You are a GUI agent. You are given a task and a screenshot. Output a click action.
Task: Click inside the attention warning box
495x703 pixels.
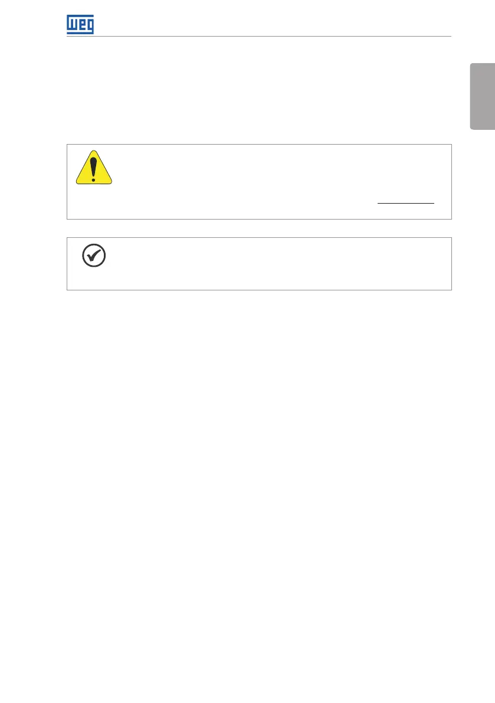259,182
